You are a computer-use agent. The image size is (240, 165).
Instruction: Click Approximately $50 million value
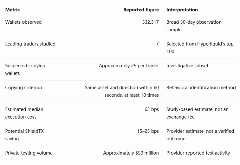pos(131,153)
